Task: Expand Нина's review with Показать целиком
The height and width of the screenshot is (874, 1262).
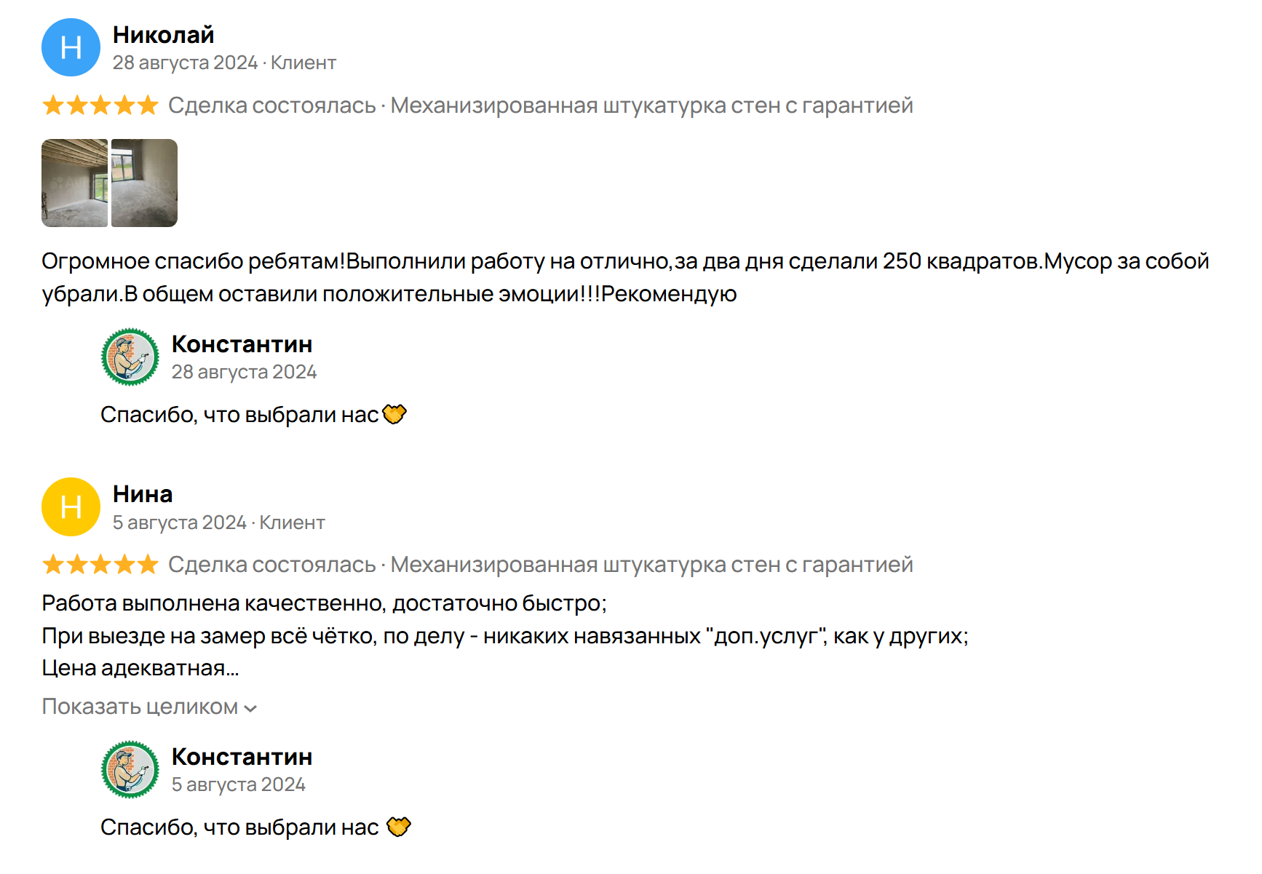Action: coord(140,707)
